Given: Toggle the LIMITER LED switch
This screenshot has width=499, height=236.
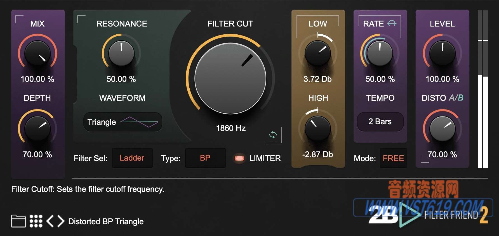Looking at the screenshot, I should tap(239, 158).
